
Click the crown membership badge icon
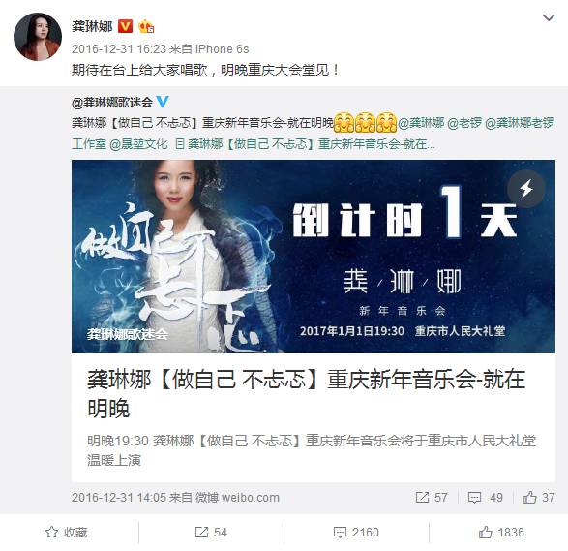(146, 26)
